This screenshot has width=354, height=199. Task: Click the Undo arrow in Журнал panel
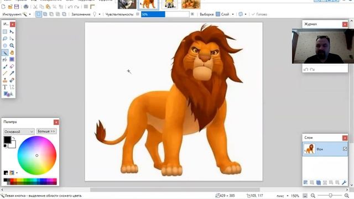click(x=306, y=69)
